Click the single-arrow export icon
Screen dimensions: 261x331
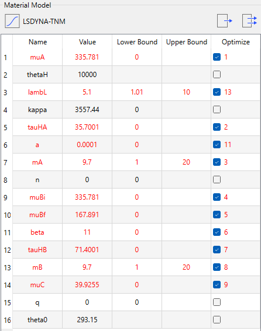[225, 20]
